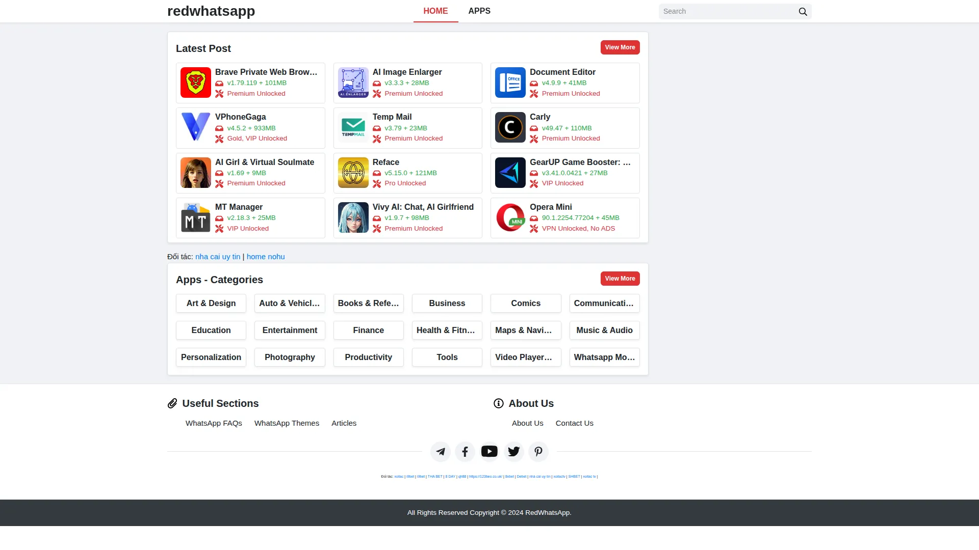Open the Telegram social icon
Image resolution: width=979 pixels, height=550 pixels.
tap(441, 452)
